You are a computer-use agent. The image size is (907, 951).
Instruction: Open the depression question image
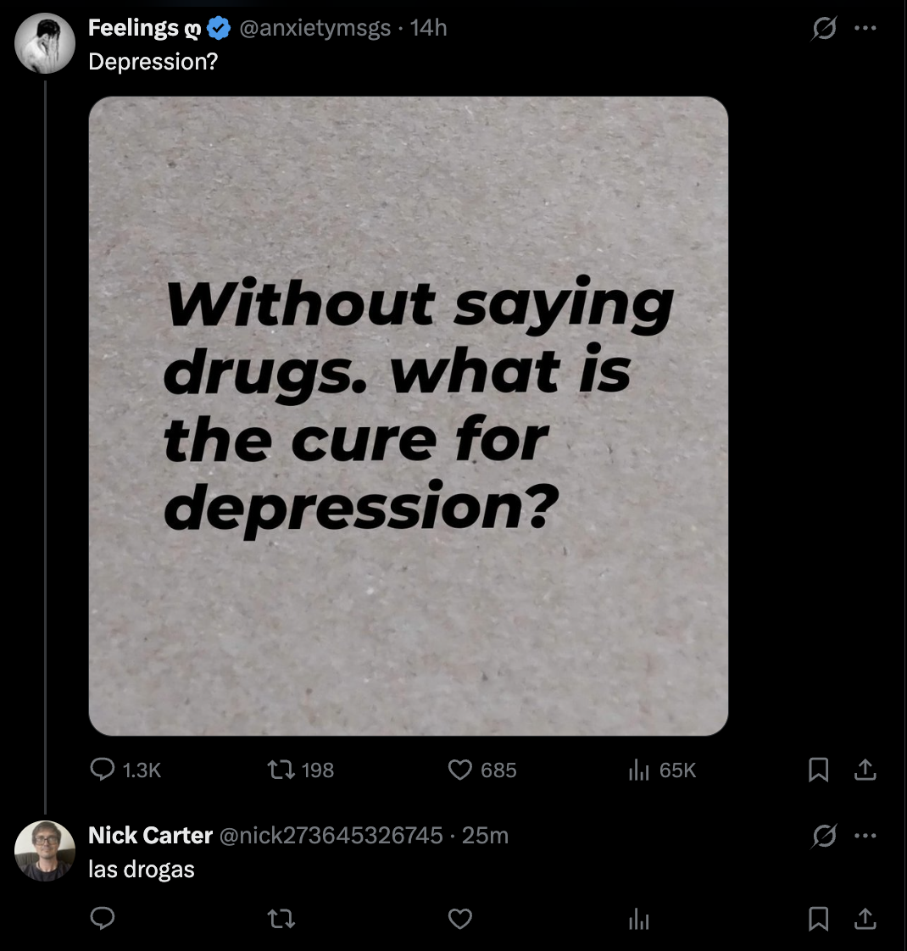point(408,415)
